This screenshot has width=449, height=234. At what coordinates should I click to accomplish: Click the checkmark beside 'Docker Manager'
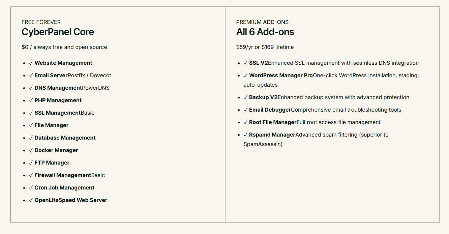(x=31, y=150)
